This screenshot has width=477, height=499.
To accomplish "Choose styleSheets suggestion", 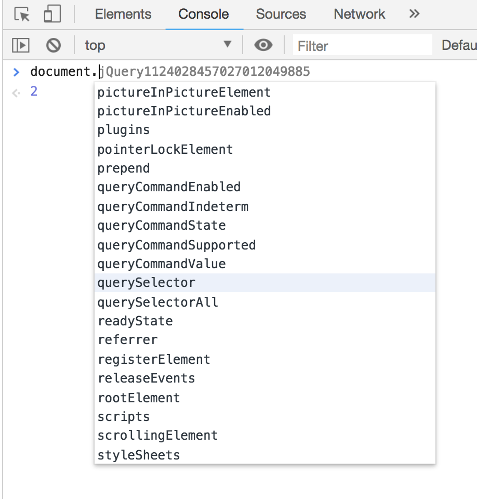I will pyautogui.click(x=265, y=455).
